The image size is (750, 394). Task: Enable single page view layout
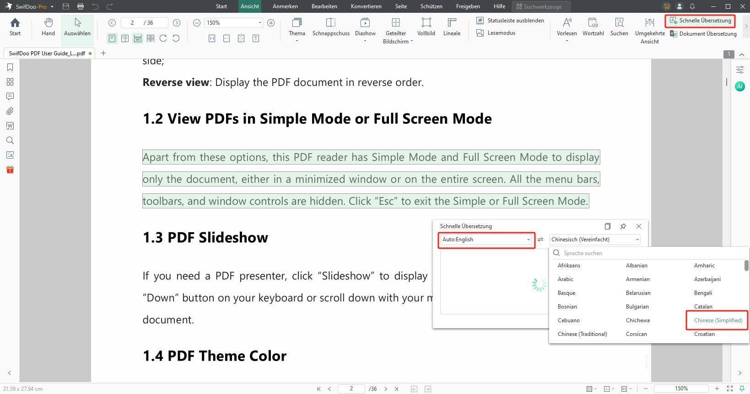(112, 38)
